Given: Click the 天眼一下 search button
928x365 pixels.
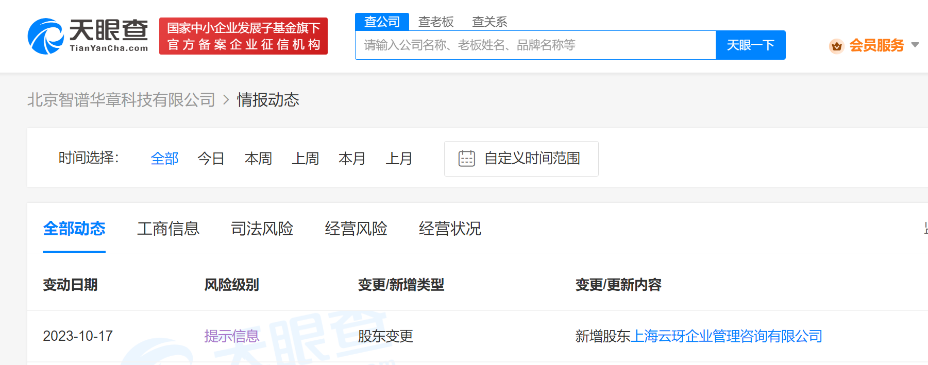Looking at the screenshot, I should tap(750, 45).
